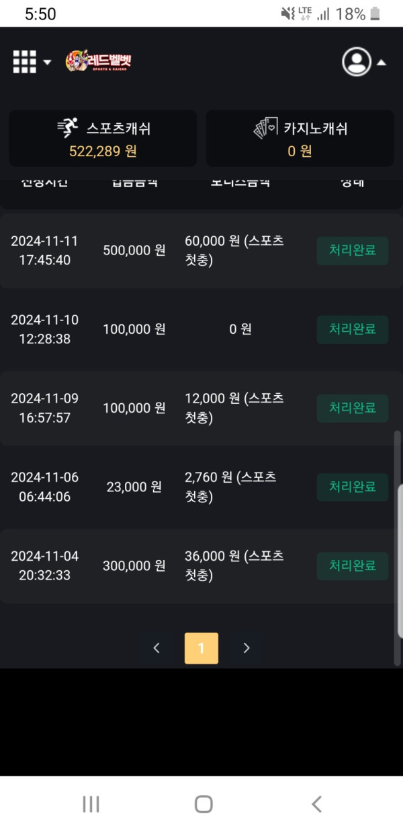The height and width of the screenshot is (830, 403).
Task: Open the 스포츠캐쉬 522,289 원 panel
Action: (103, 138)
